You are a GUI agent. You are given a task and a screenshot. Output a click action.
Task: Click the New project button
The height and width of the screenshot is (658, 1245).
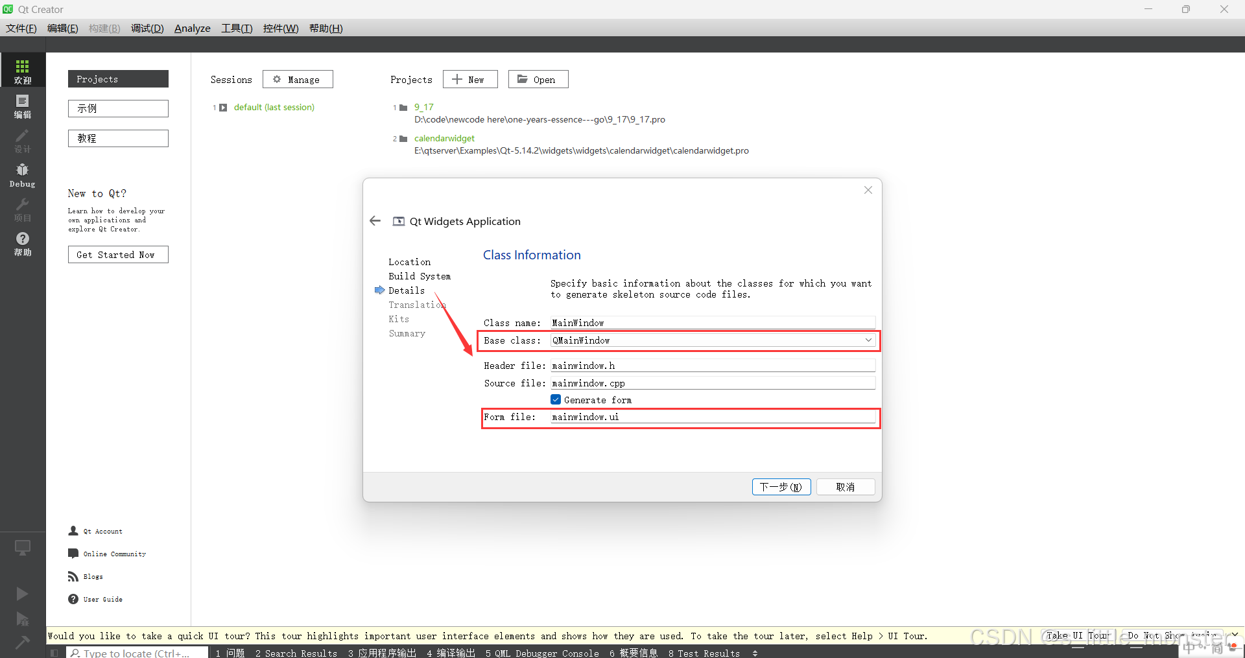[x=470, y=79]
